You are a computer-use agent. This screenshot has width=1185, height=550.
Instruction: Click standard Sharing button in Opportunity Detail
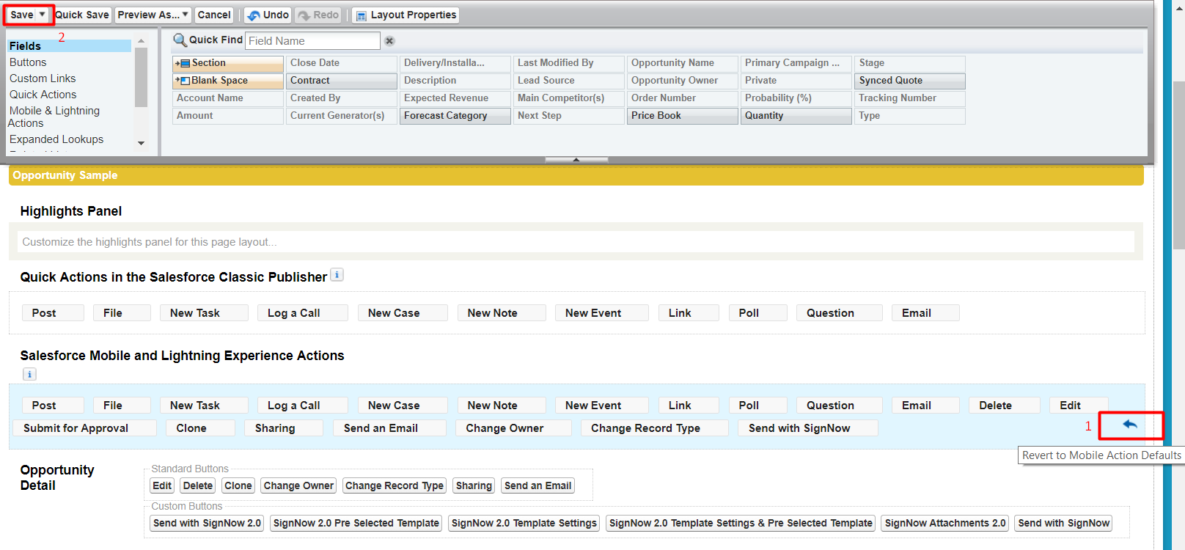click(474, 485)
